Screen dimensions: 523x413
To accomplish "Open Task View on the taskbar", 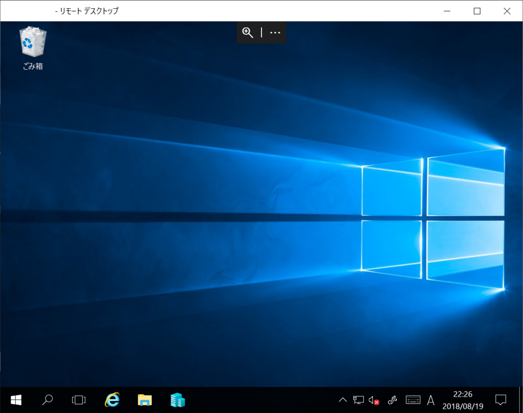I will (79, 400).
